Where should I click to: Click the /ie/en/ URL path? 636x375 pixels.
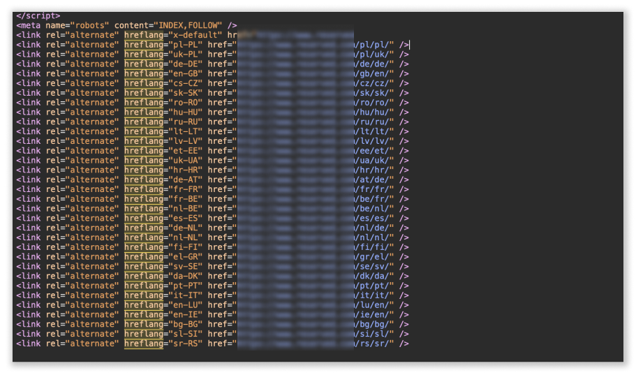point(372,314)
